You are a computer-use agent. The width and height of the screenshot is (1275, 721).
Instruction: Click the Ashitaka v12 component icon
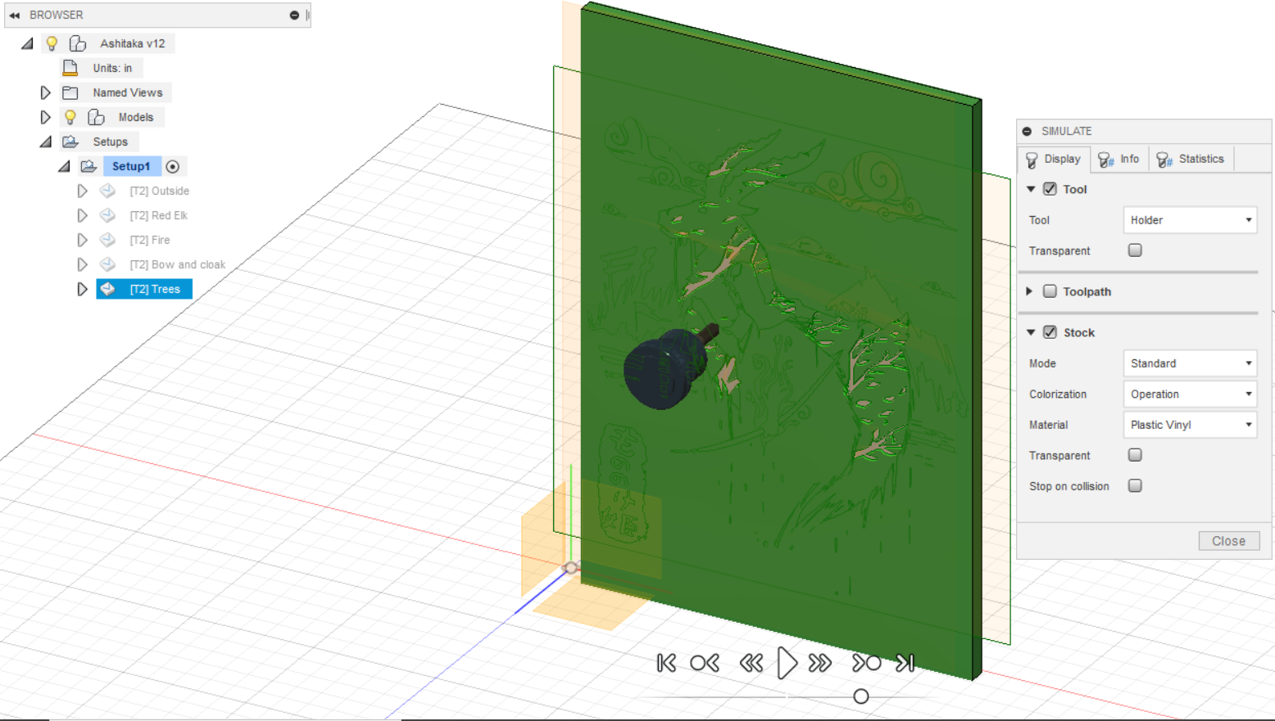pos(78,43)
